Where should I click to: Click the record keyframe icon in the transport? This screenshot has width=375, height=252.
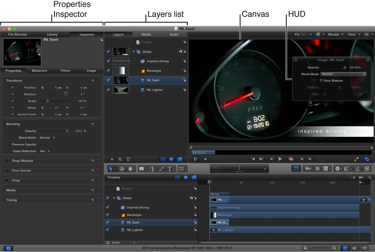(291, 159)
